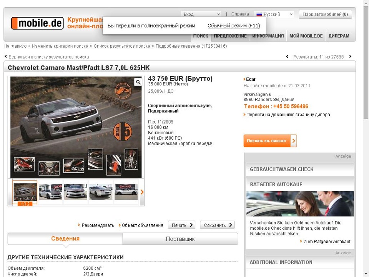Select fourth gallery thumbnail, rear view
Viewport: 369px width, 277px height.
[101, 192]
